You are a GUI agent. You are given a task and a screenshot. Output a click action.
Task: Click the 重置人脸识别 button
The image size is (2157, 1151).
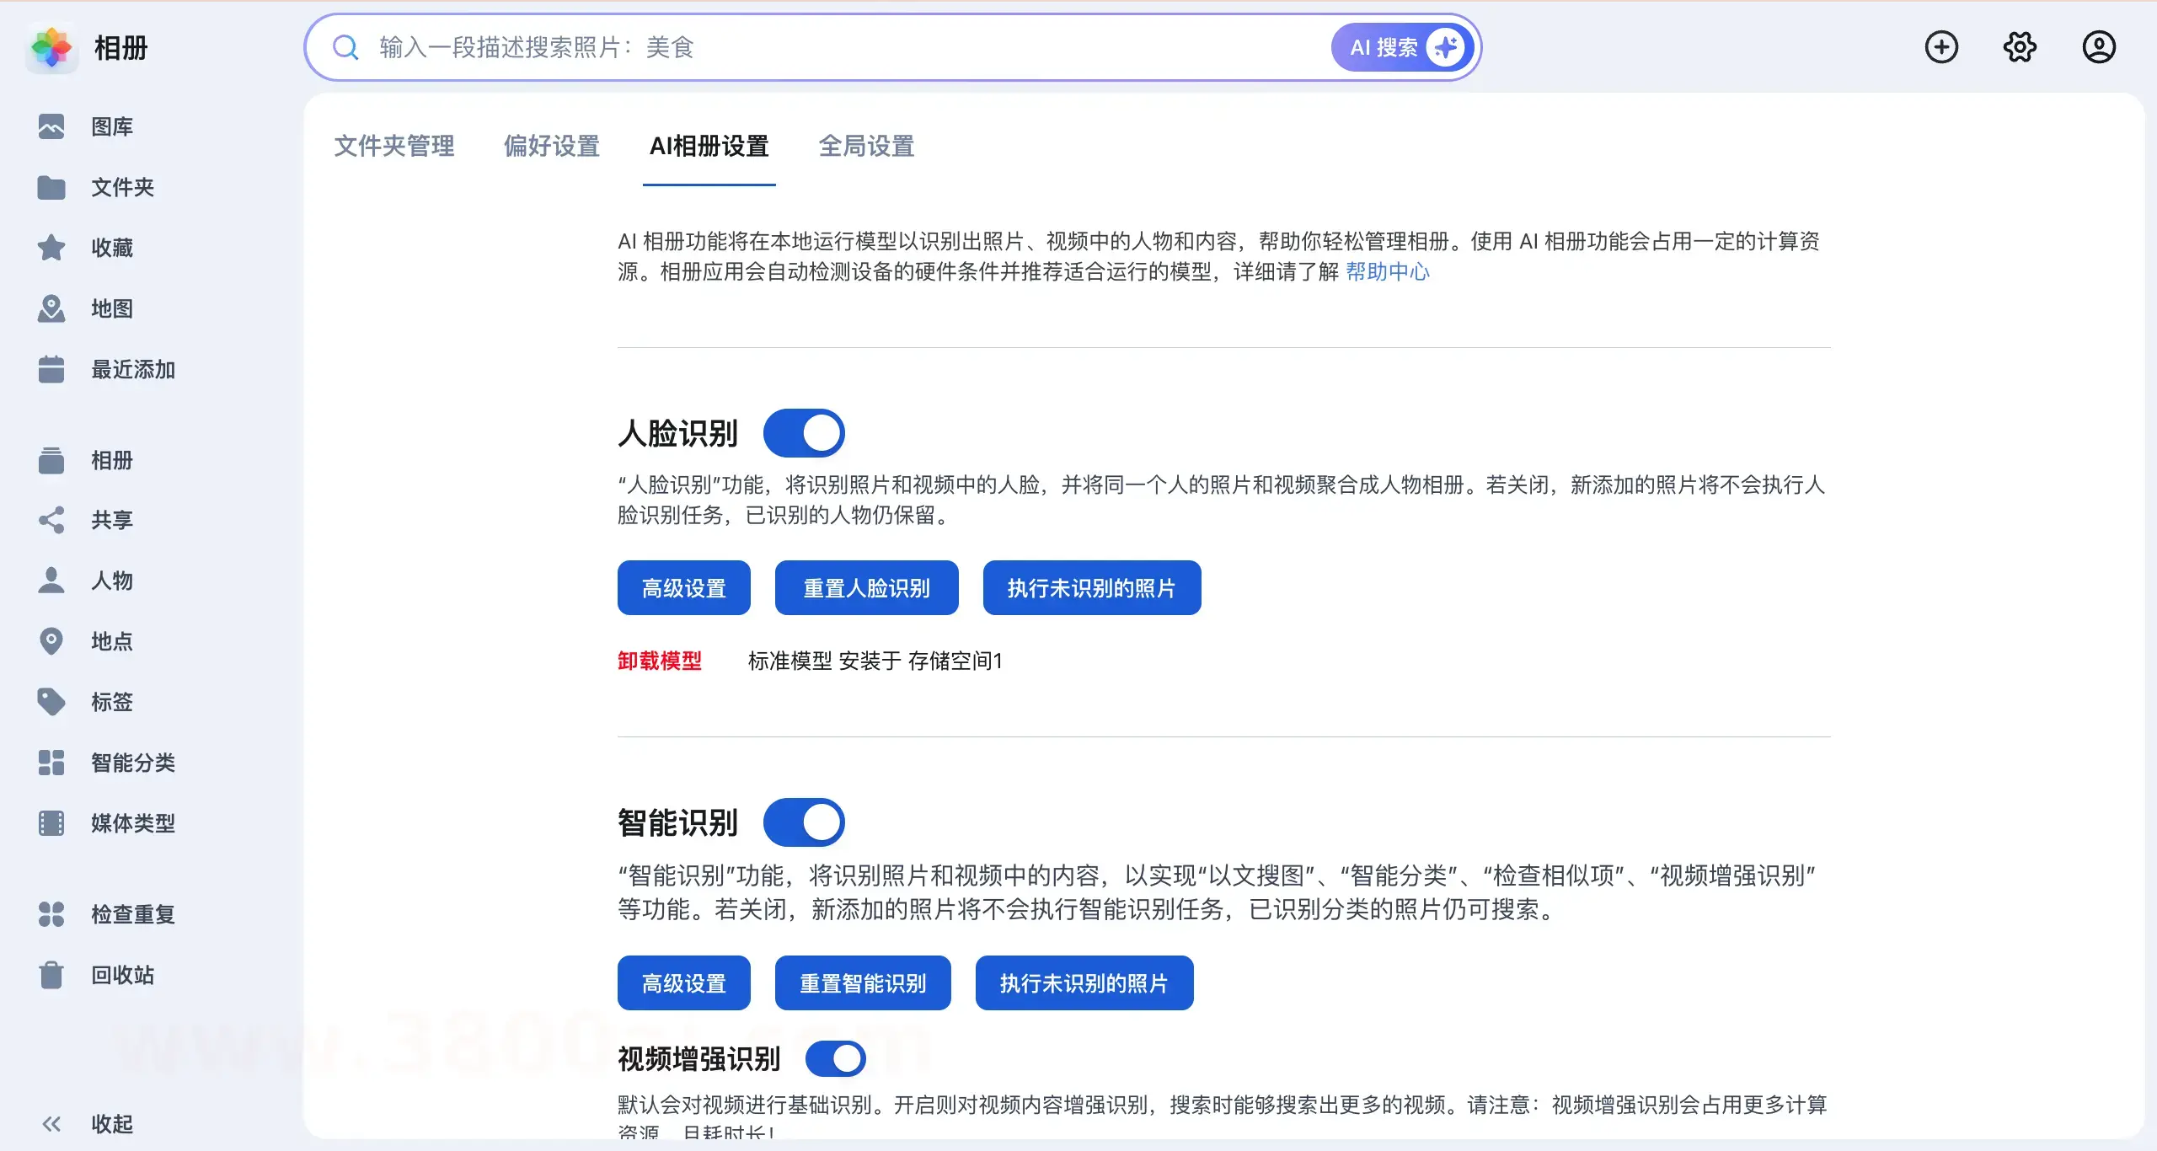point(866,588)
